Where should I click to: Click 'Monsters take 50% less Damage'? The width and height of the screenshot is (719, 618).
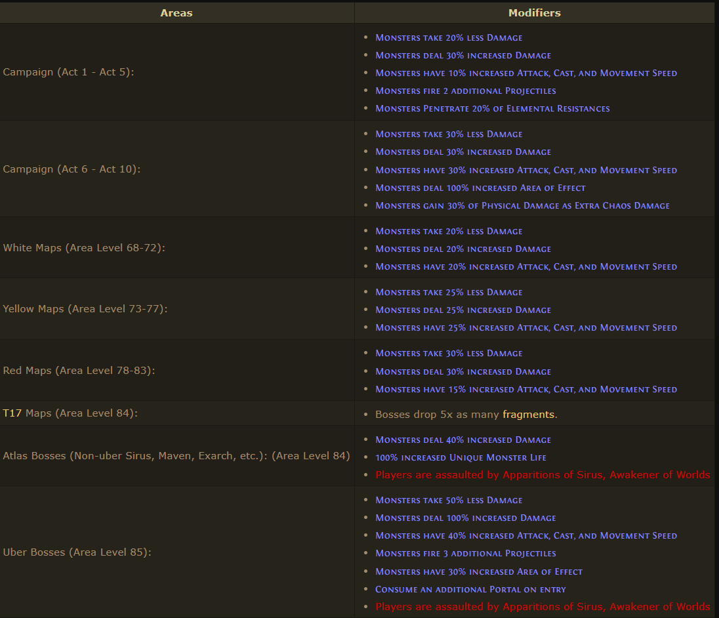pyautogui.click(x=449, y=500)
